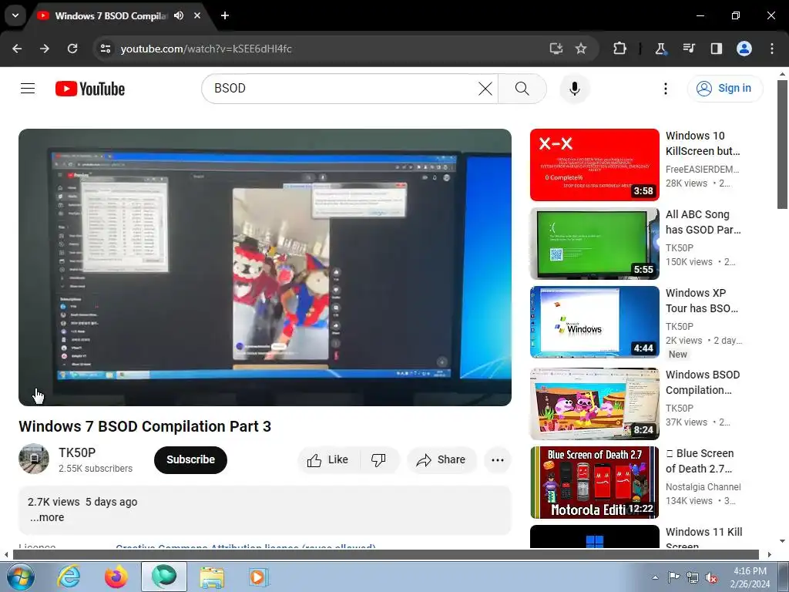789x592 pixels.
Task: Click the video title heading text
Action: coord(145,426)
